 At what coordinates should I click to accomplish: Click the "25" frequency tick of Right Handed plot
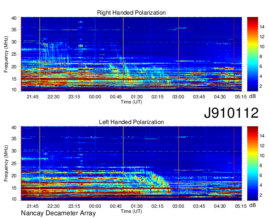click(x=14, y=54)
